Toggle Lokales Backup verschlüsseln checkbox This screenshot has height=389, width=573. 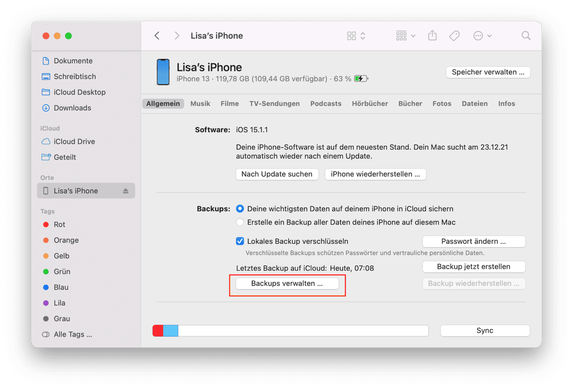[x=240, y=241]
